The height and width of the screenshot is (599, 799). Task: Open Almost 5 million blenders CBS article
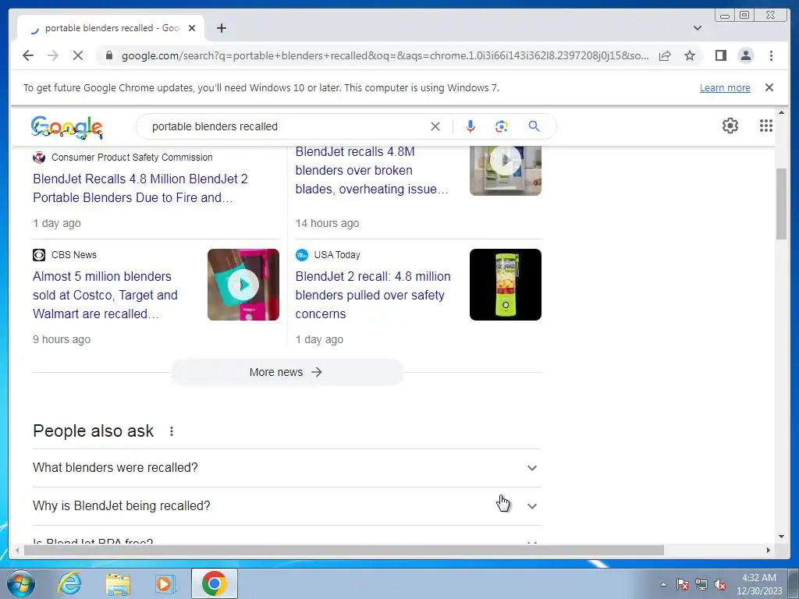tap(105, 295)
